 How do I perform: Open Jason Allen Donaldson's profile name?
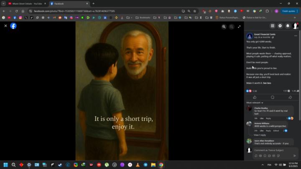tap(264, 141)
